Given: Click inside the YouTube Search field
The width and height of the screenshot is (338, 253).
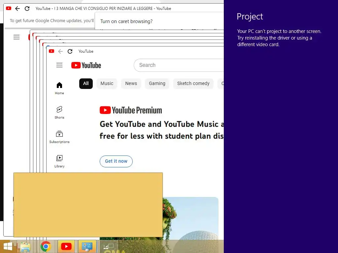Looking at the screenshot, I should 179,65.
